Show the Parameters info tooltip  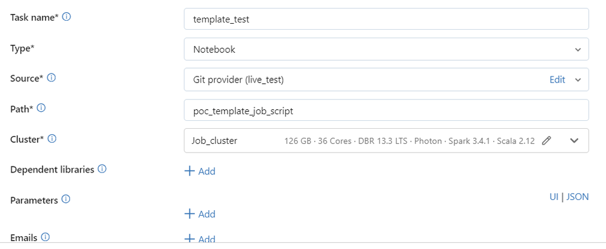[x=66, y=199]
